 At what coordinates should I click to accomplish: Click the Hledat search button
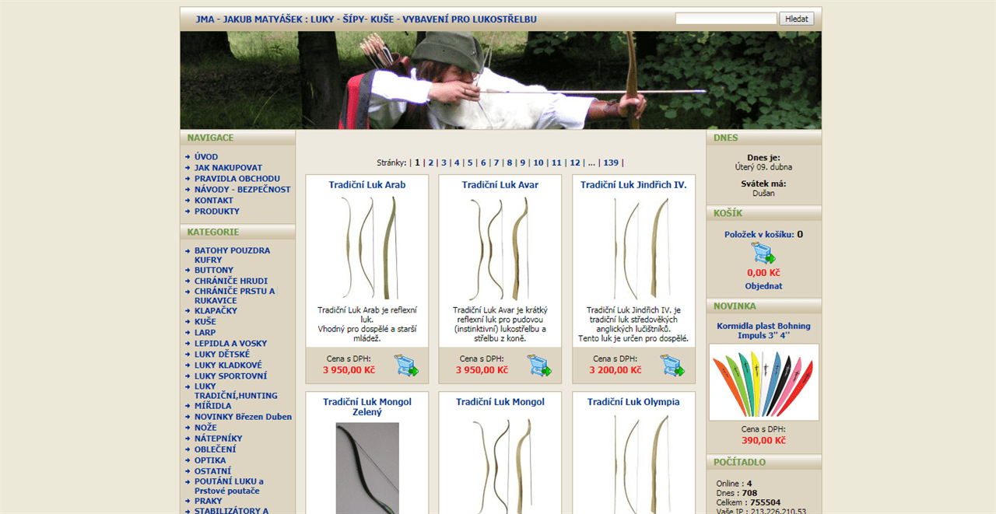pyautogui.click(x=797, y=19)
